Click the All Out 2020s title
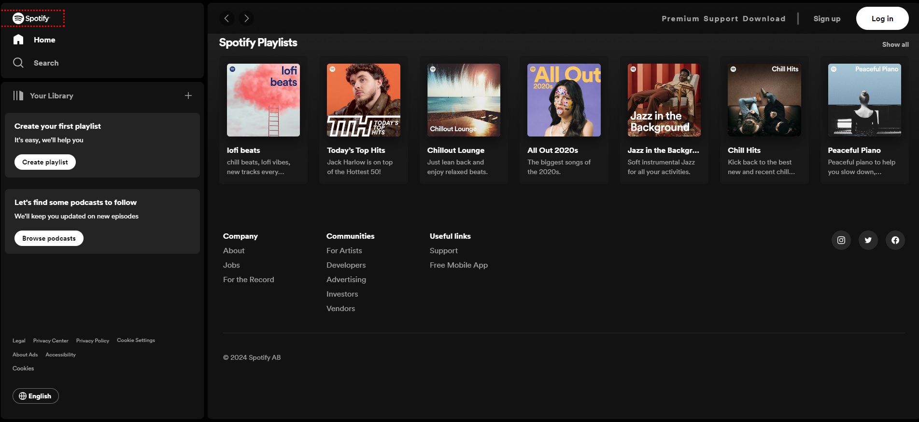The height and width of the screenshot is (422, 919). (552, 150)
